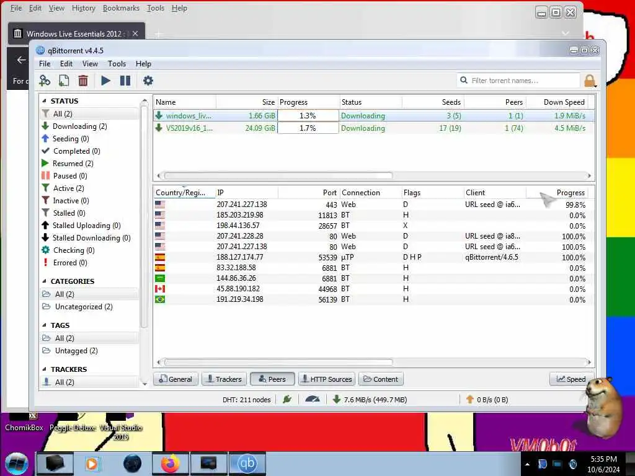This screenshot has height=476, width=635.
Task: Open the qBittorrent View menu
Action: click(x=90, y=64)
